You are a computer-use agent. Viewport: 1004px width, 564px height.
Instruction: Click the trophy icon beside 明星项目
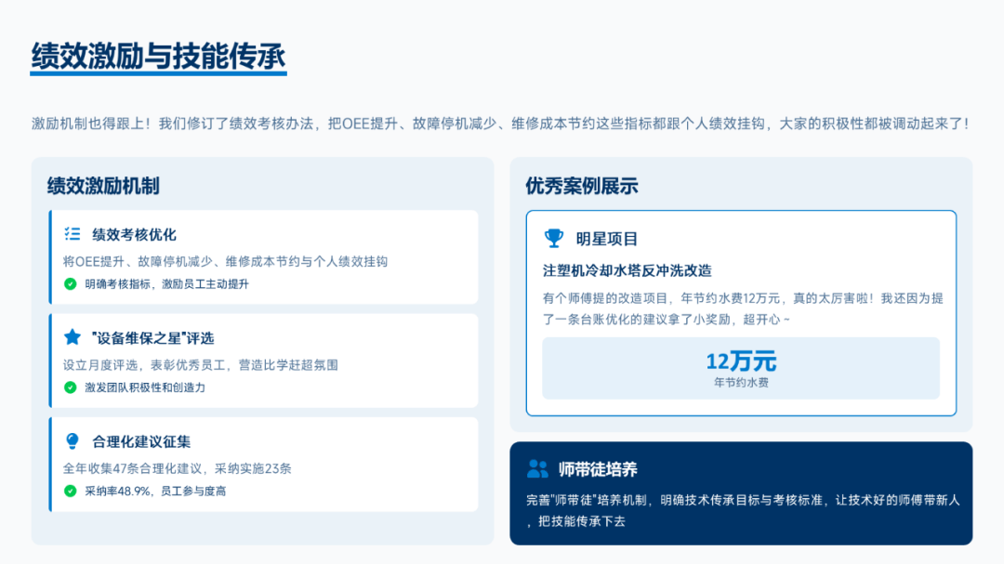point(553,239)
